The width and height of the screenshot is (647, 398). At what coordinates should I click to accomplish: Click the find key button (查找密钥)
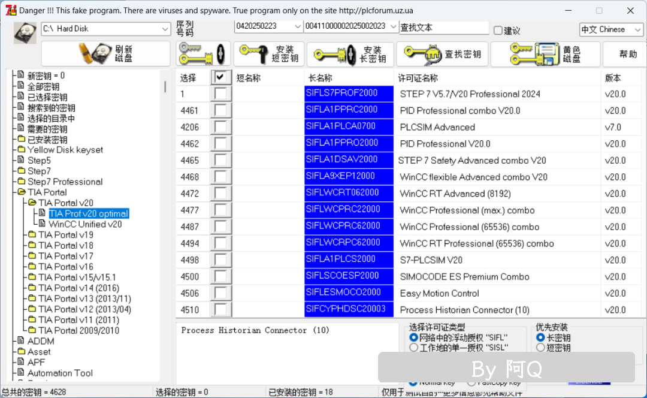[x=442, y=54]
